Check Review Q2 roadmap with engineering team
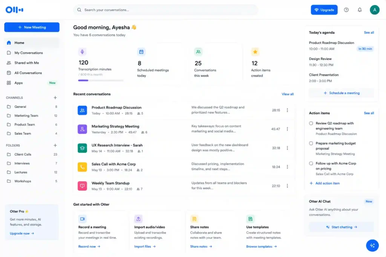This screenshot has height=257, width=386. tap(311, 123)
